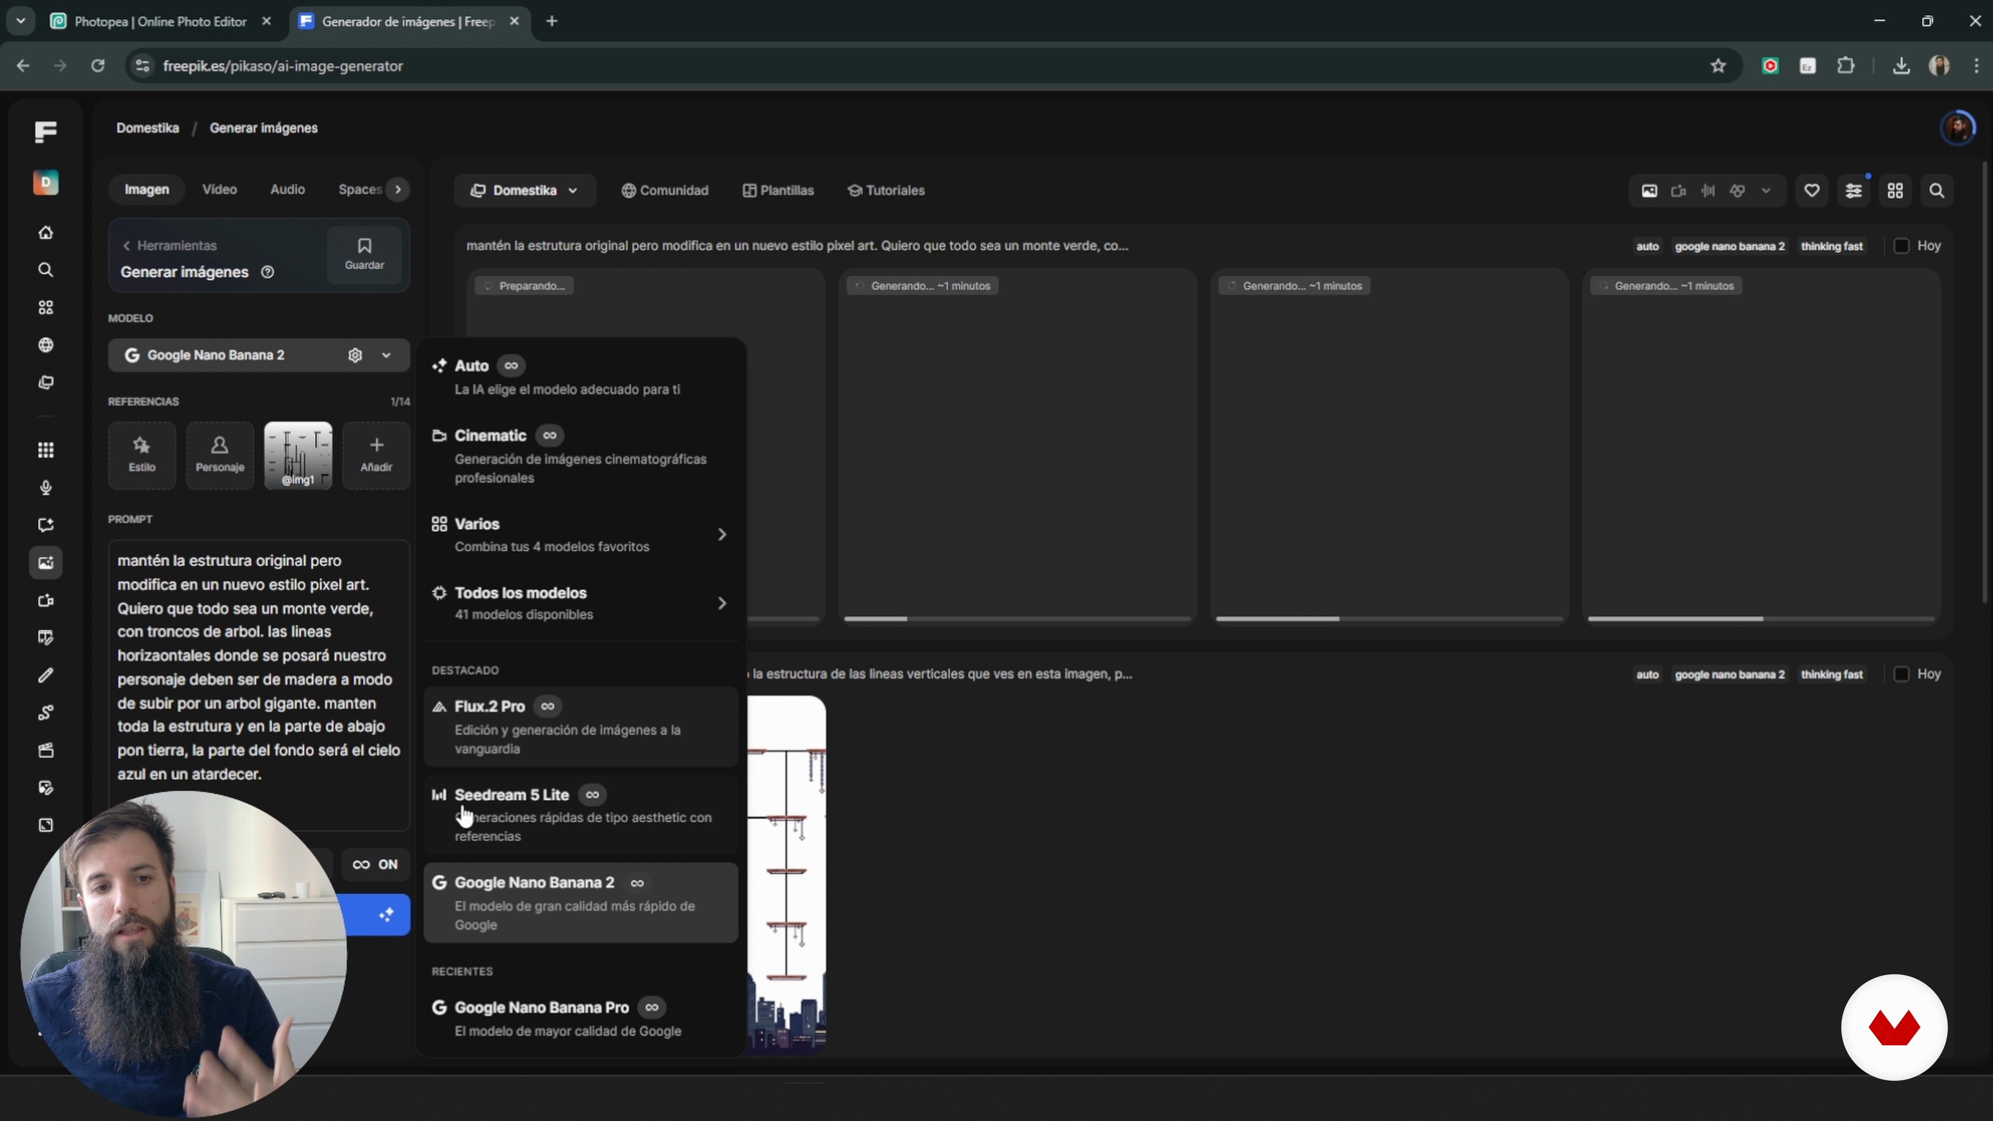Open Tutoriales

886,191
